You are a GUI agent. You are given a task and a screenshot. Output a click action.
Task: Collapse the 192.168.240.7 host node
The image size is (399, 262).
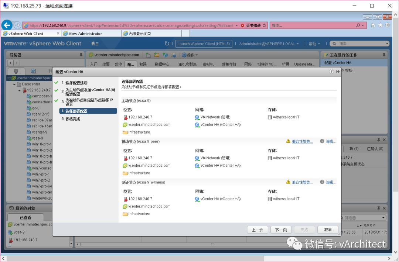[x=19, y=90]
